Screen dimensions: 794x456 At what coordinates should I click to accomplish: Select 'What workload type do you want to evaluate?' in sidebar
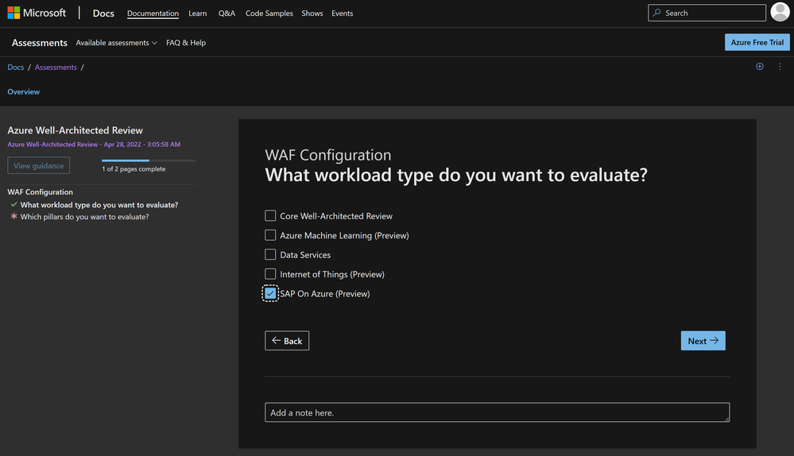tap(99, 204)
